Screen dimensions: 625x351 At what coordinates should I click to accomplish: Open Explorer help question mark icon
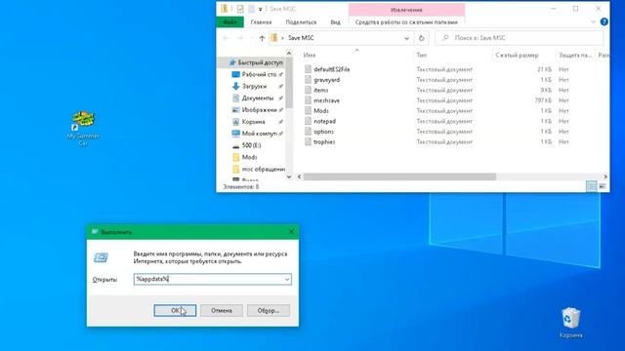(604, 21)
